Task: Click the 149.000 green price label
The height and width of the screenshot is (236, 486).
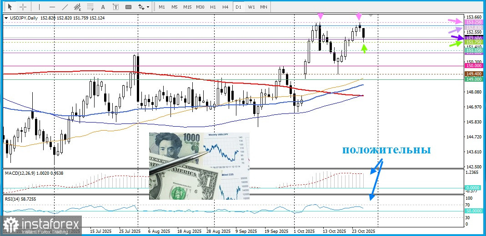Action: [x=473, y=79]
